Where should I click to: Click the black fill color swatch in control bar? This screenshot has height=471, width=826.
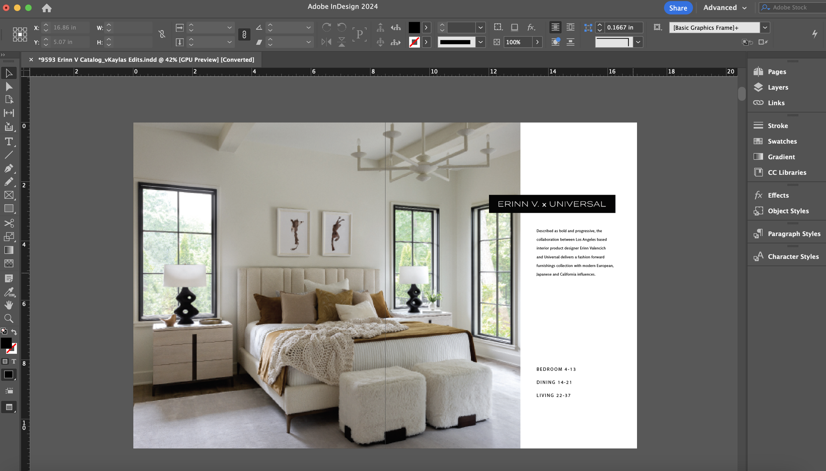[x=414, y=27]
